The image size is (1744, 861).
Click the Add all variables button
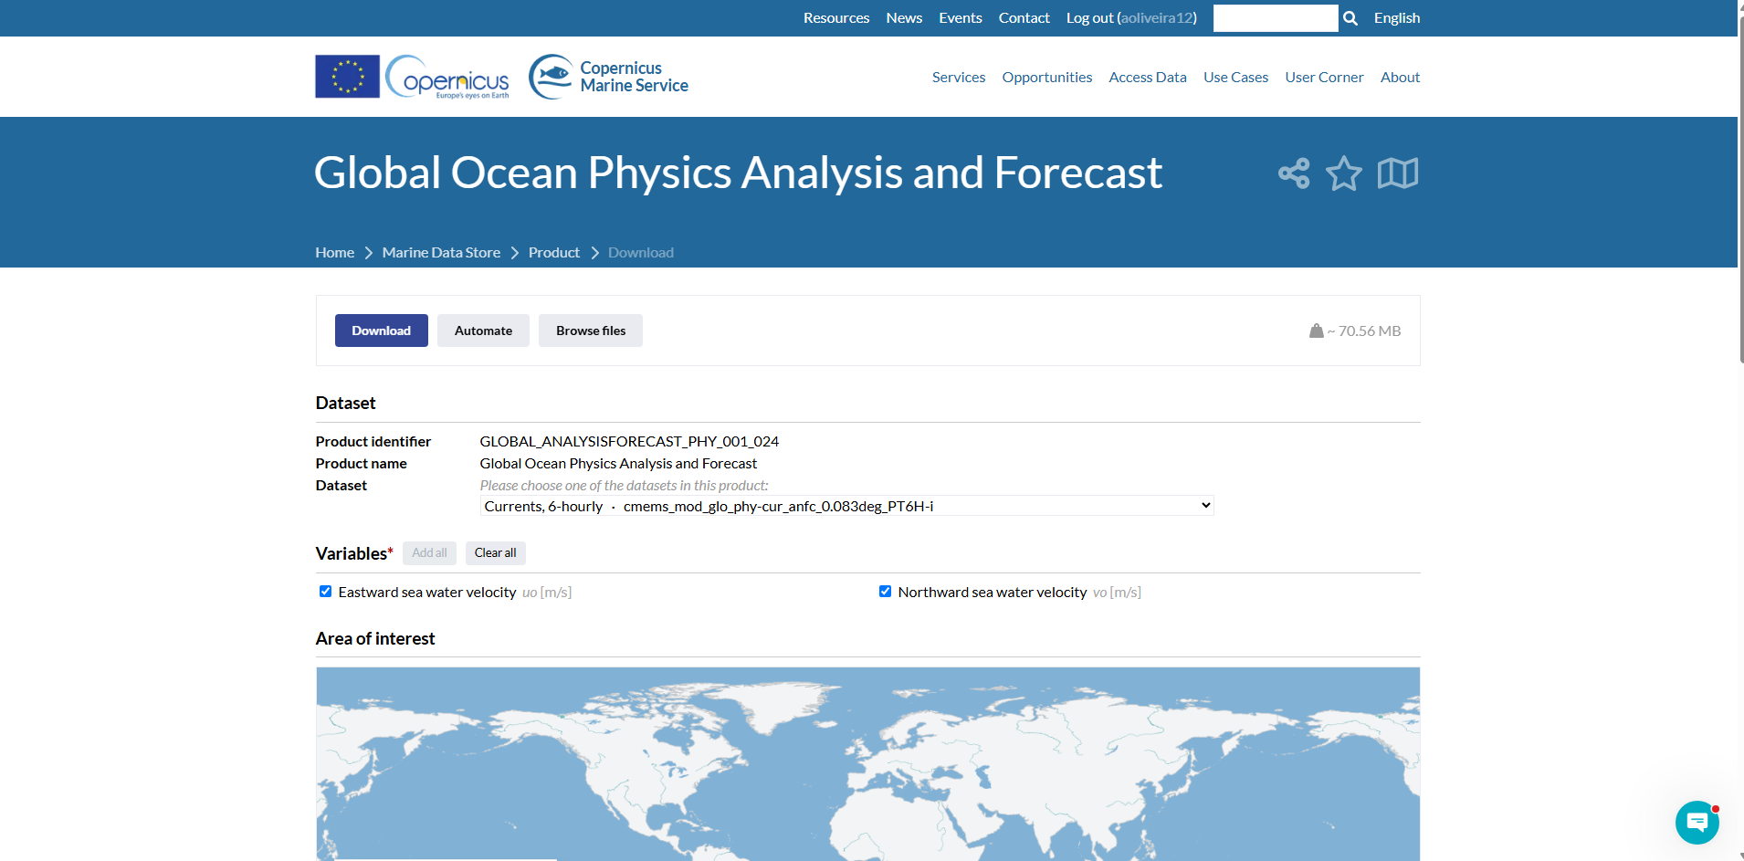pyautogui.click(x=429, y=552)
